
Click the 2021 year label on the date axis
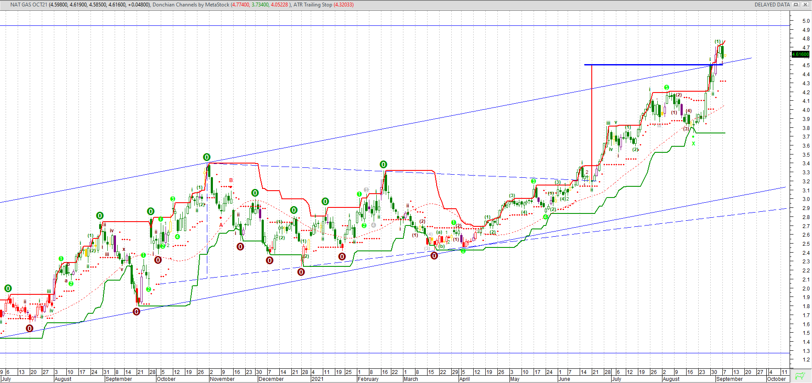click(318, 379)
